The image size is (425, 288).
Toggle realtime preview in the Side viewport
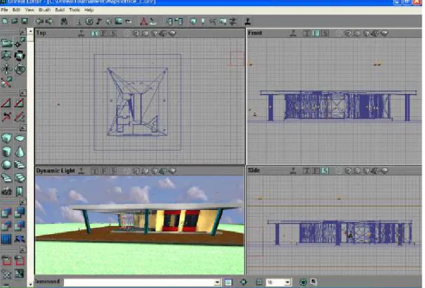(293, 171)
